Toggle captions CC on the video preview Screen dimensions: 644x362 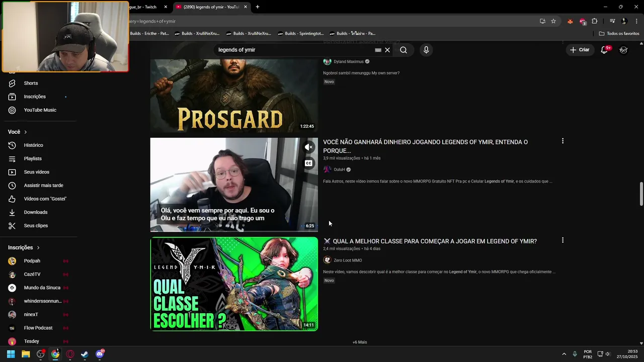point(309,163)
